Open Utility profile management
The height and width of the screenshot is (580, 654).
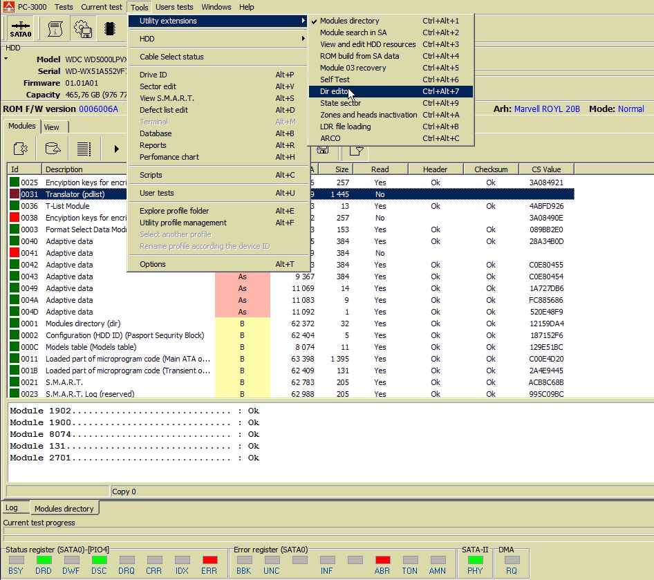tap(218, 222)
